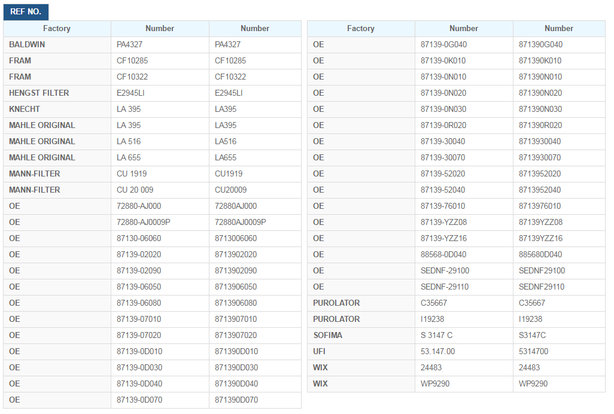Select the PUROLATOR row with C35667

point(456,303)
